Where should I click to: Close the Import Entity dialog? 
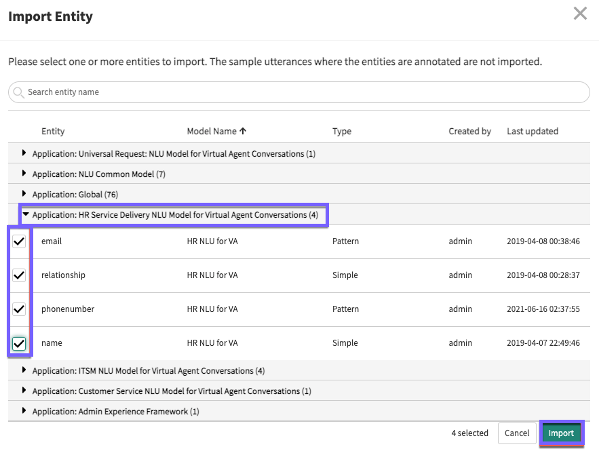[580, 14]
